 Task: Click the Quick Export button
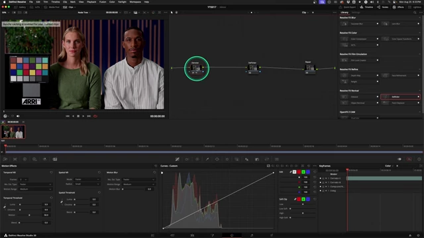pos(347,7)
